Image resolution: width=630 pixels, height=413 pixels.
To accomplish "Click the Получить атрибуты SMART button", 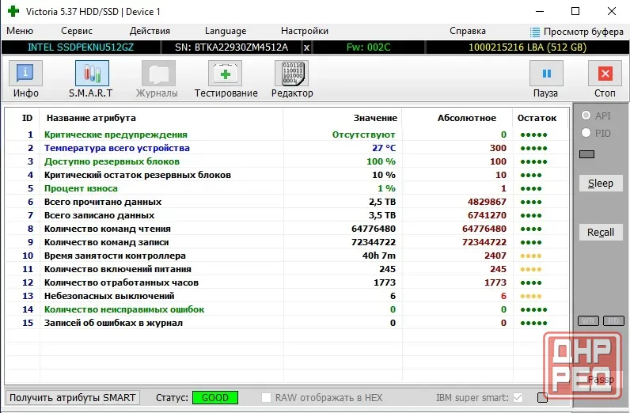I will tap(72, 398).
